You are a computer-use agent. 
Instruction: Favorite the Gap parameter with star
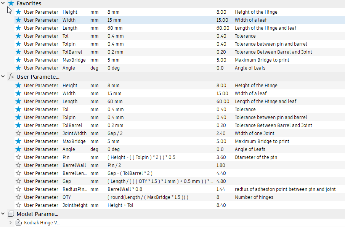[x=18, y=181]
